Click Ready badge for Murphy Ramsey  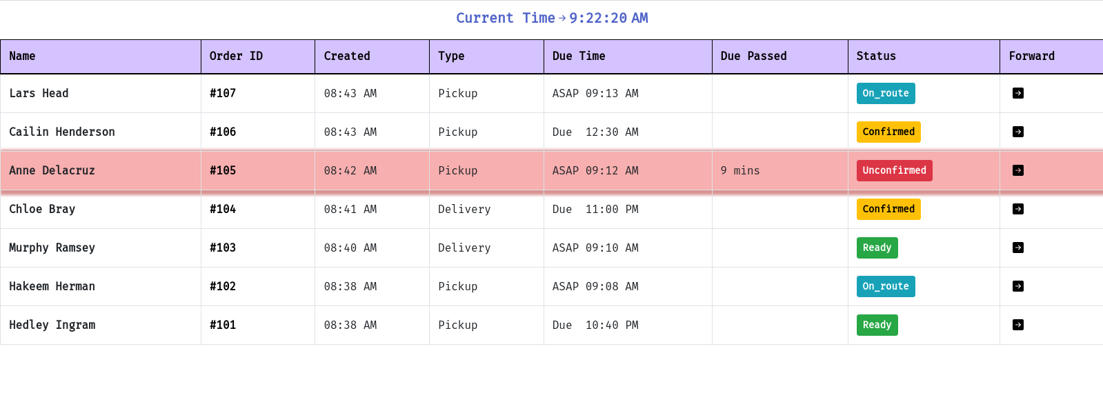[x=877, y=248]
